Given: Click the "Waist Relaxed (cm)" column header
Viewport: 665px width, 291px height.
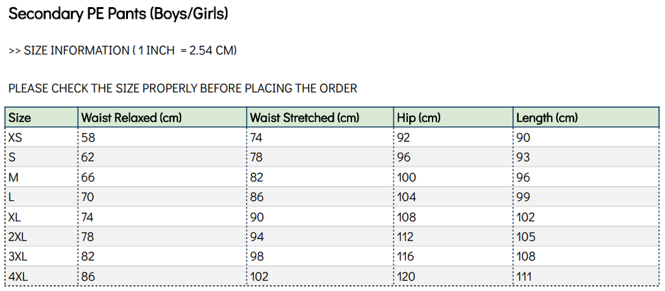Looking at the screenshot, I should click(131, 118).
